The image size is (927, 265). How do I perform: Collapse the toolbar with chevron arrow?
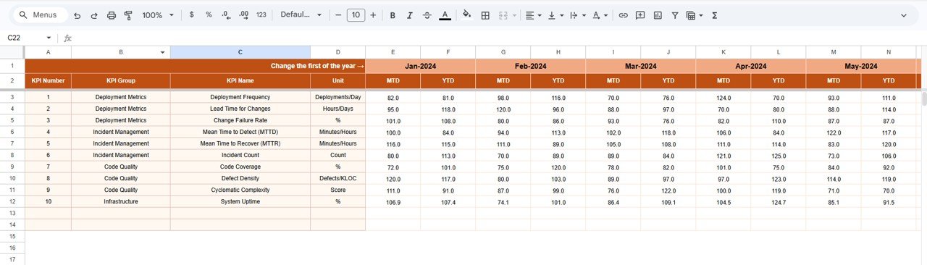click(x=904, y=15)
